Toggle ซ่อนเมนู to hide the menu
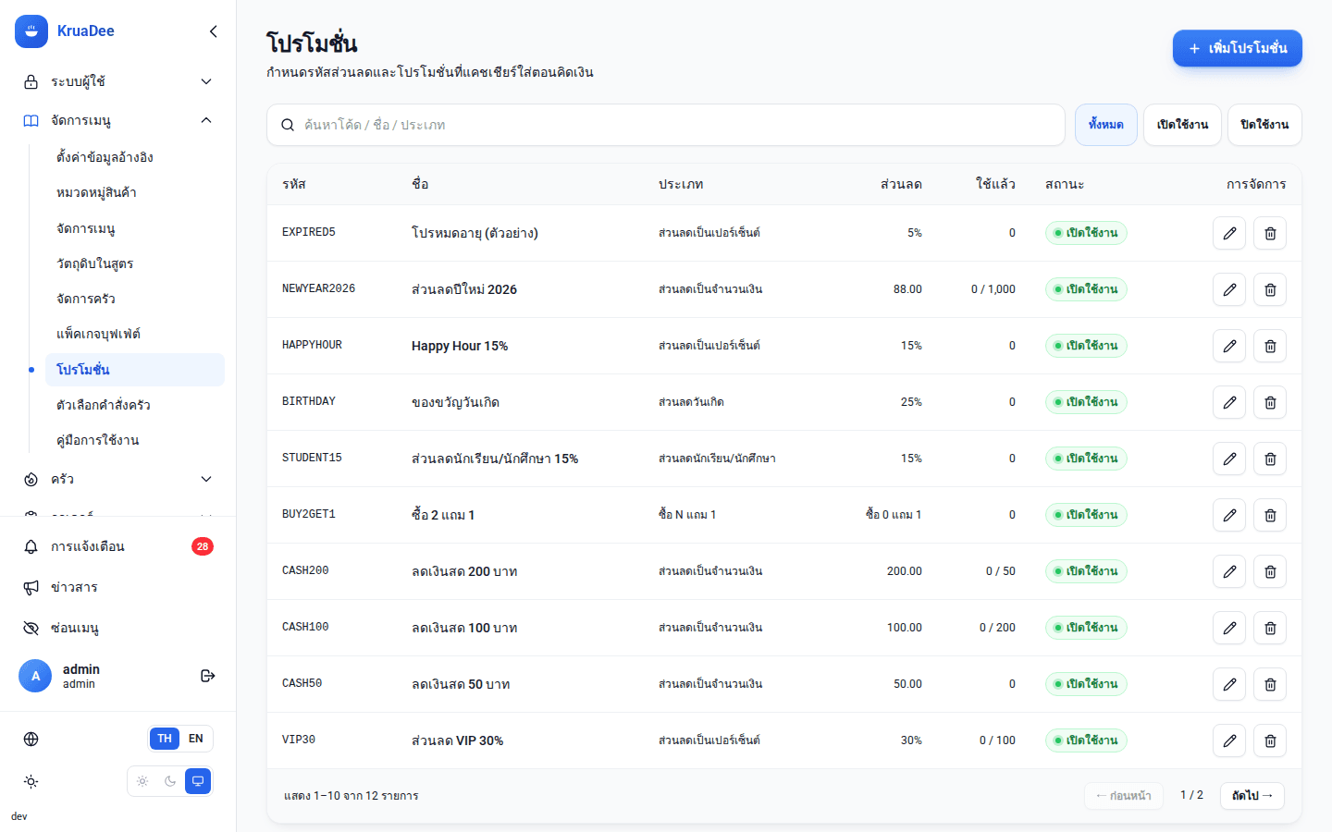The height and width of the screenshot is (832, 1332). pos(118,628)
